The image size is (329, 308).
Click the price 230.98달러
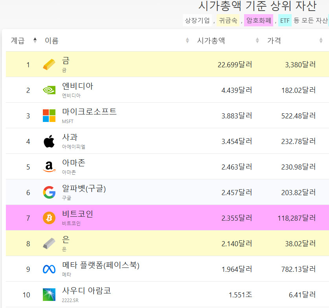(x=298, y=167)
